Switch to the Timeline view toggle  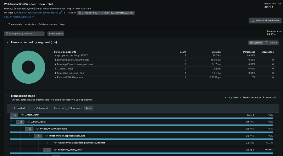271,42
